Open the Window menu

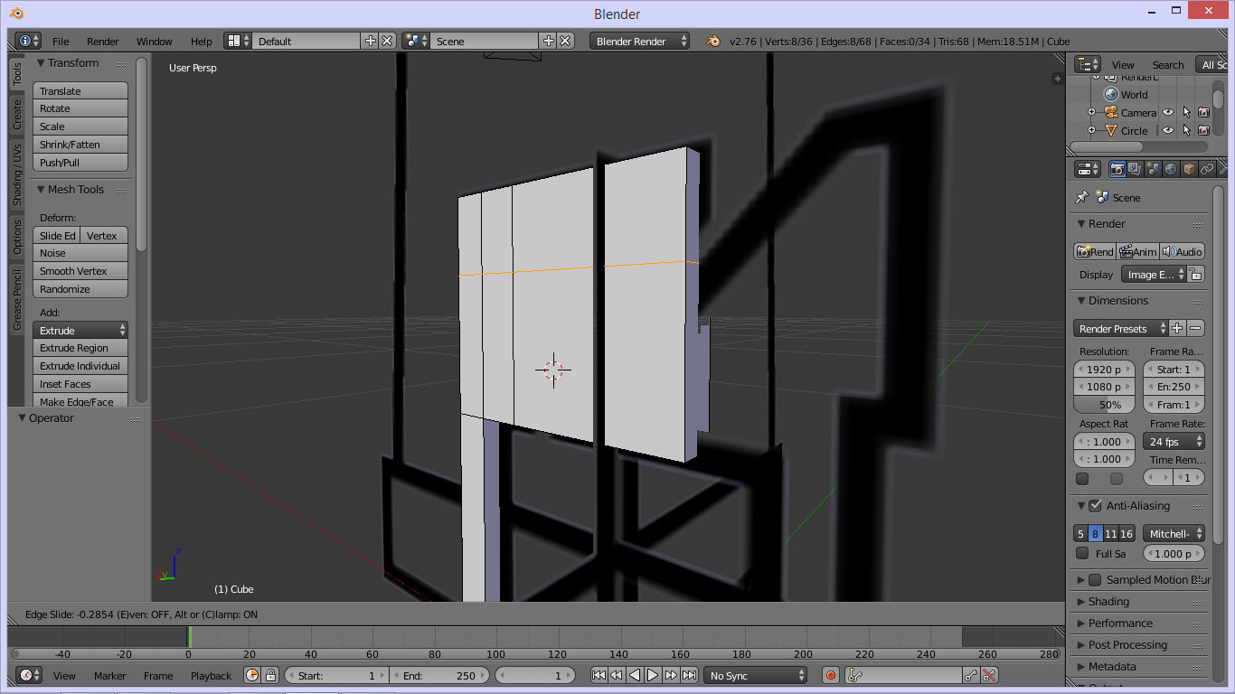pyautogui.click(x=155, y=41)
